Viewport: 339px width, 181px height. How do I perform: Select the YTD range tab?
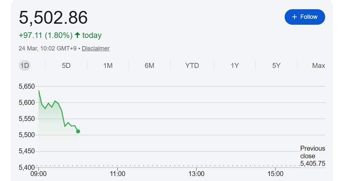point(192,66)
